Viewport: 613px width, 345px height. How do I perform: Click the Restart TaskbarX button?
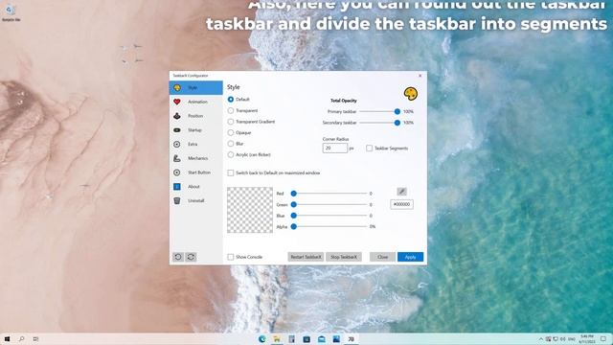click(306, 257)
